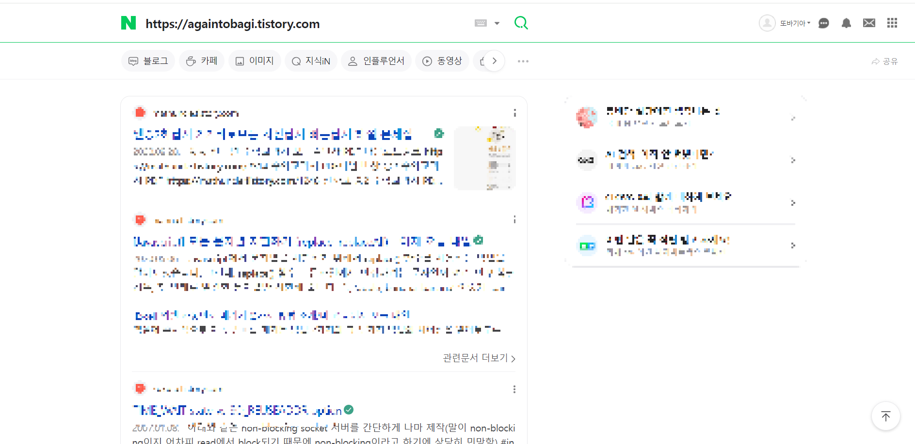Viewport: 915px width, 444px height.
Task: Open the apps grid icon
Action: coord(892,23)
